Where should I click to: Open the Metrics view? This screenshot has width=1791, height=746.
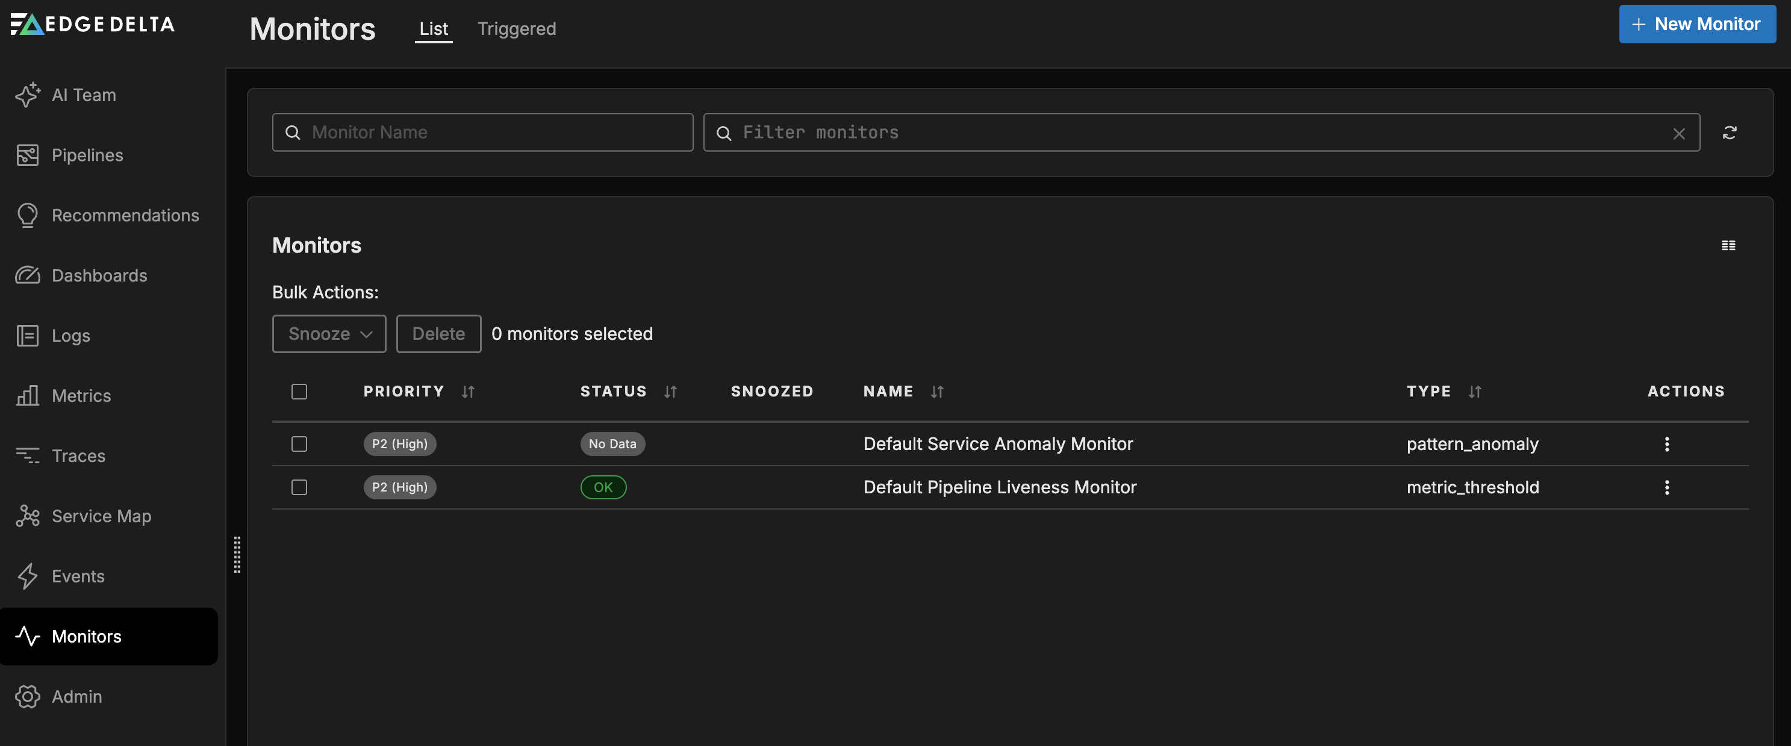81,395
